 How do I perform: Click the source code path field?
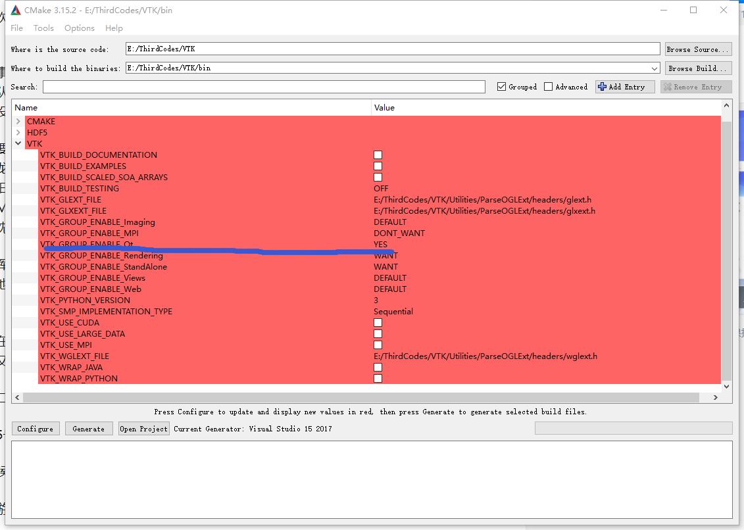point(393,49)
